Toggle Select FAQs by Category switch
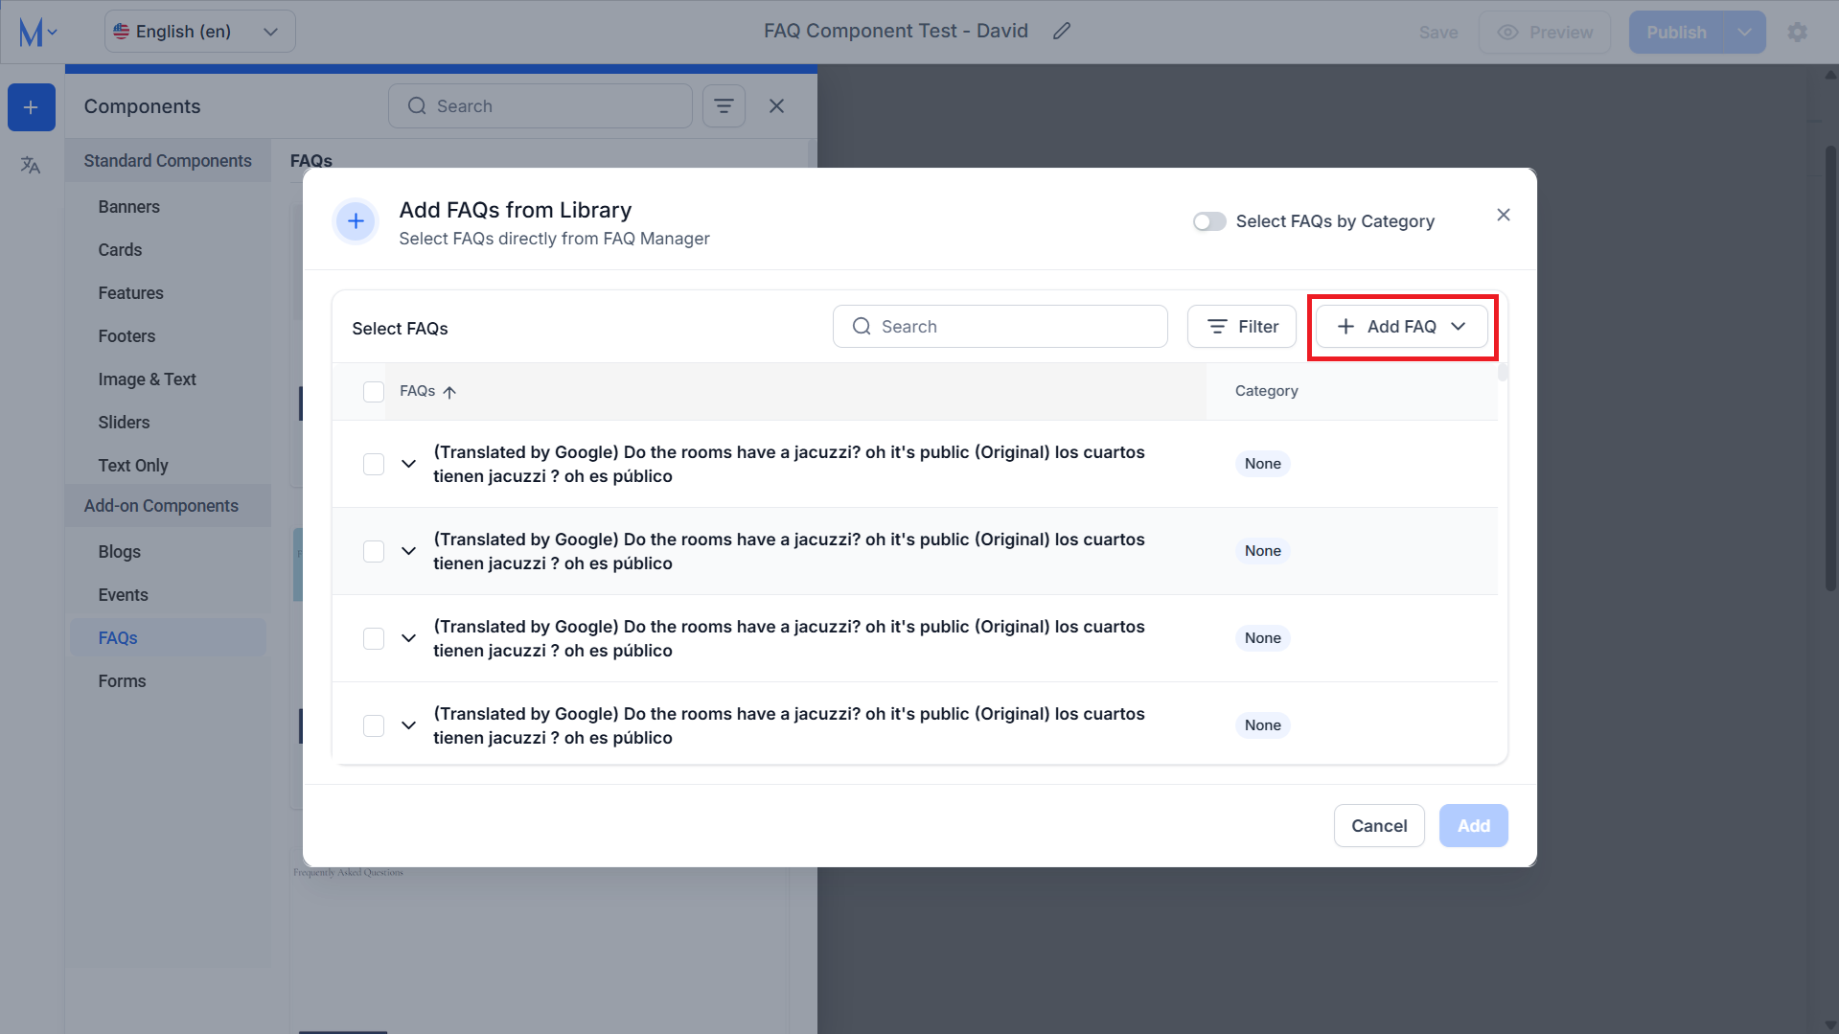1839x1034 pixels. [x=1209, y=221]
